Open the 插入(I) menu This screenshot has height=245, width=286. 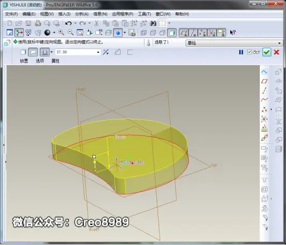coord(64,14)
